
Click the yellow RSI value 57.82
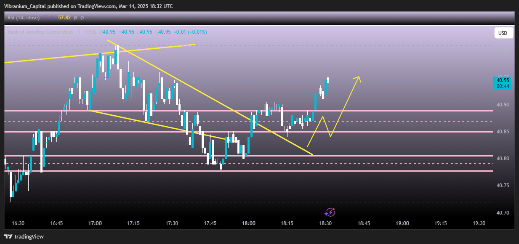click(64, 18)
